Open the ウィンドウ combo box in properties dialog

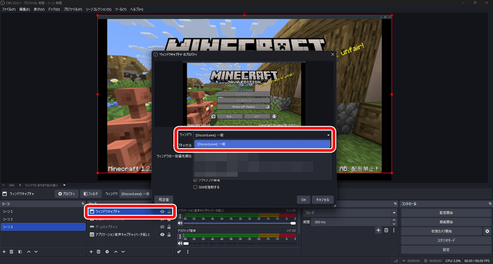(263, 135)
